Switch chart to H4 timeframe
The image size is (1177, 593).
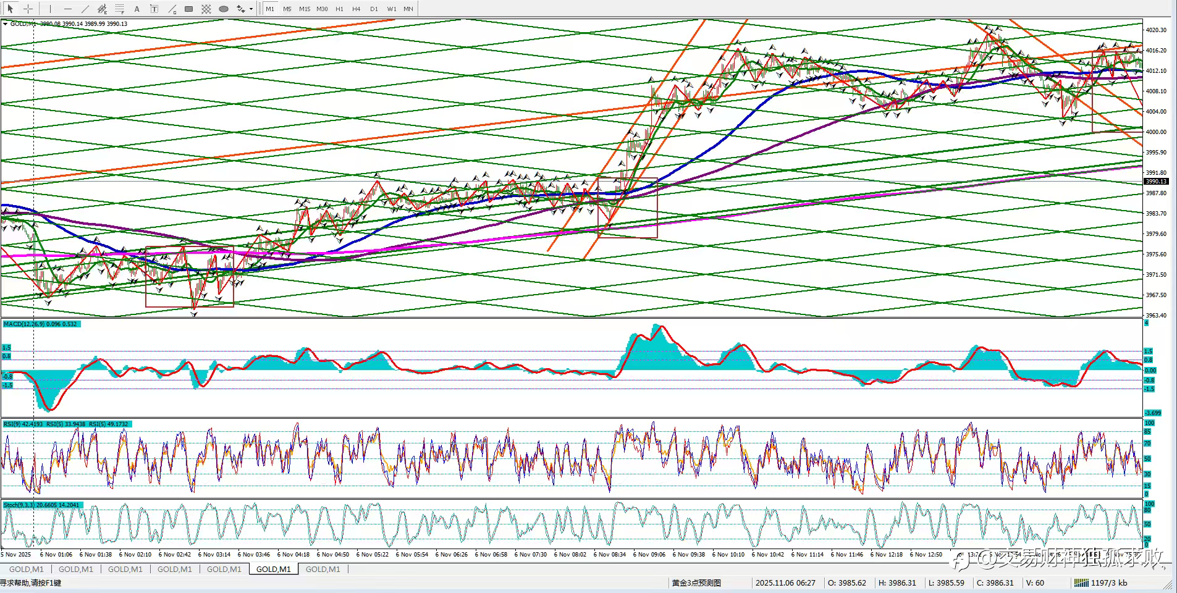tap(356, 9)
